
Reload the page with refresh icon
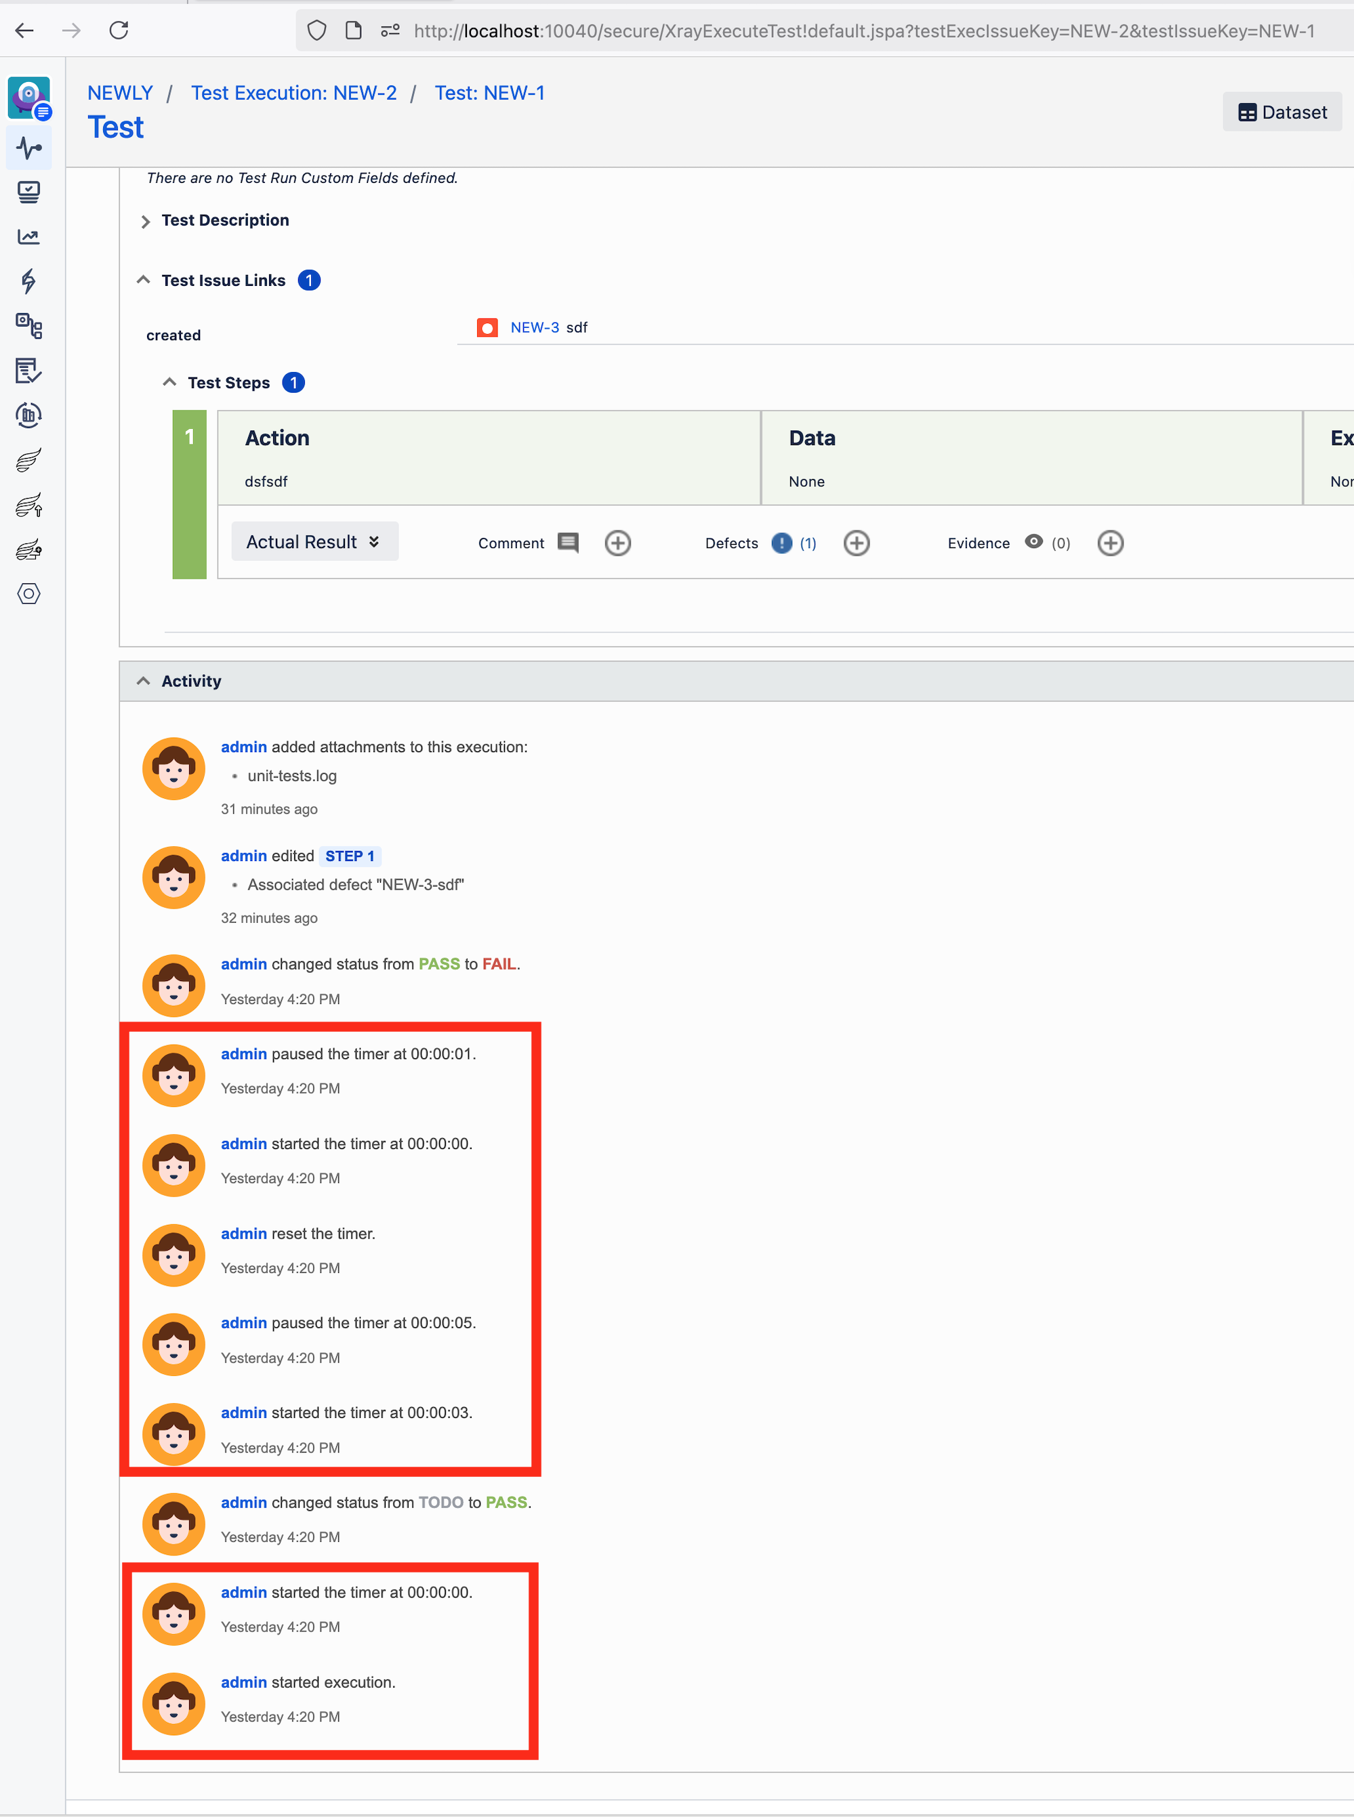[x=119, y=31]
